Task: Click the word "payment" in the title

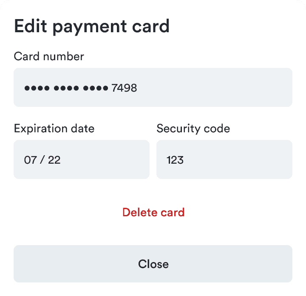Action: click(88, 27)
